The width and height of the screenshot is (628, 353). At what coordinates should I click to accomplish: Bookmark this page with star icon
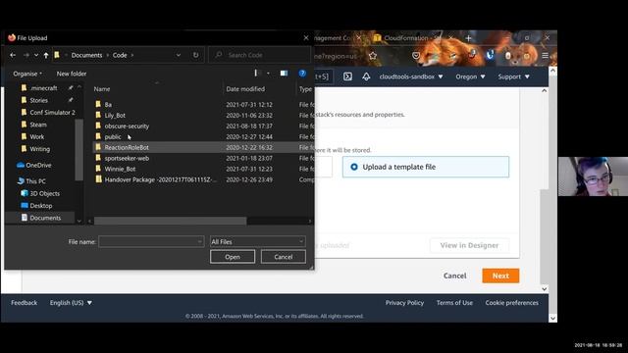tap(373, 56)
